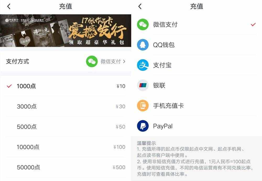This screenshot has height=181, width=262.
Task: Choose the 50000点 ¥500 amount
Action: [x=65, y=167]
